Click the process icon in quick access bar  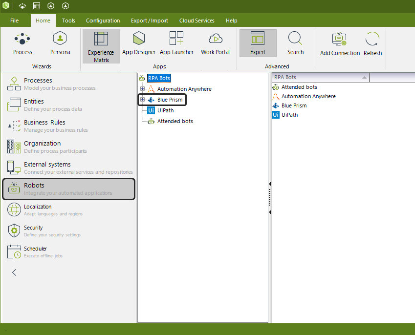click(x=22, y=6)
